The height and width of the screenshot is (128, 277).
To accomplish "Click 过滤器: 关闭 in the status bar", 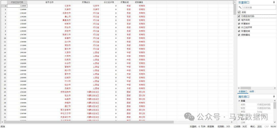I will (240, 126).
